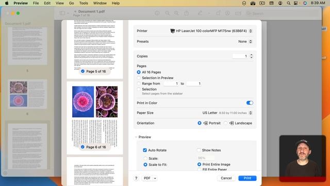Open the PDF options dropdown arrow
Image resolution: width=330 pixels, height=186 pixels.
click(x=155, y=178)
